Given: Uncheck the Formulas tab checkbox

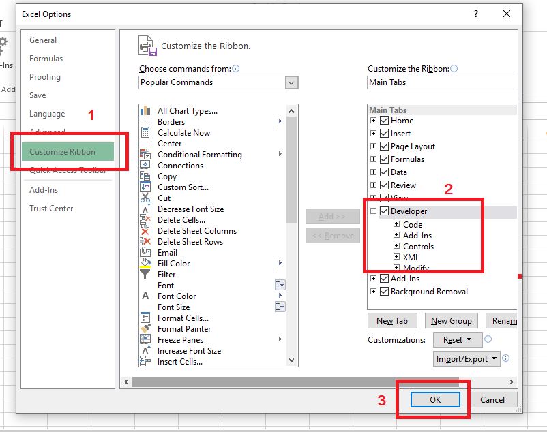Looking at the screenshot, I should coord(384,159).
